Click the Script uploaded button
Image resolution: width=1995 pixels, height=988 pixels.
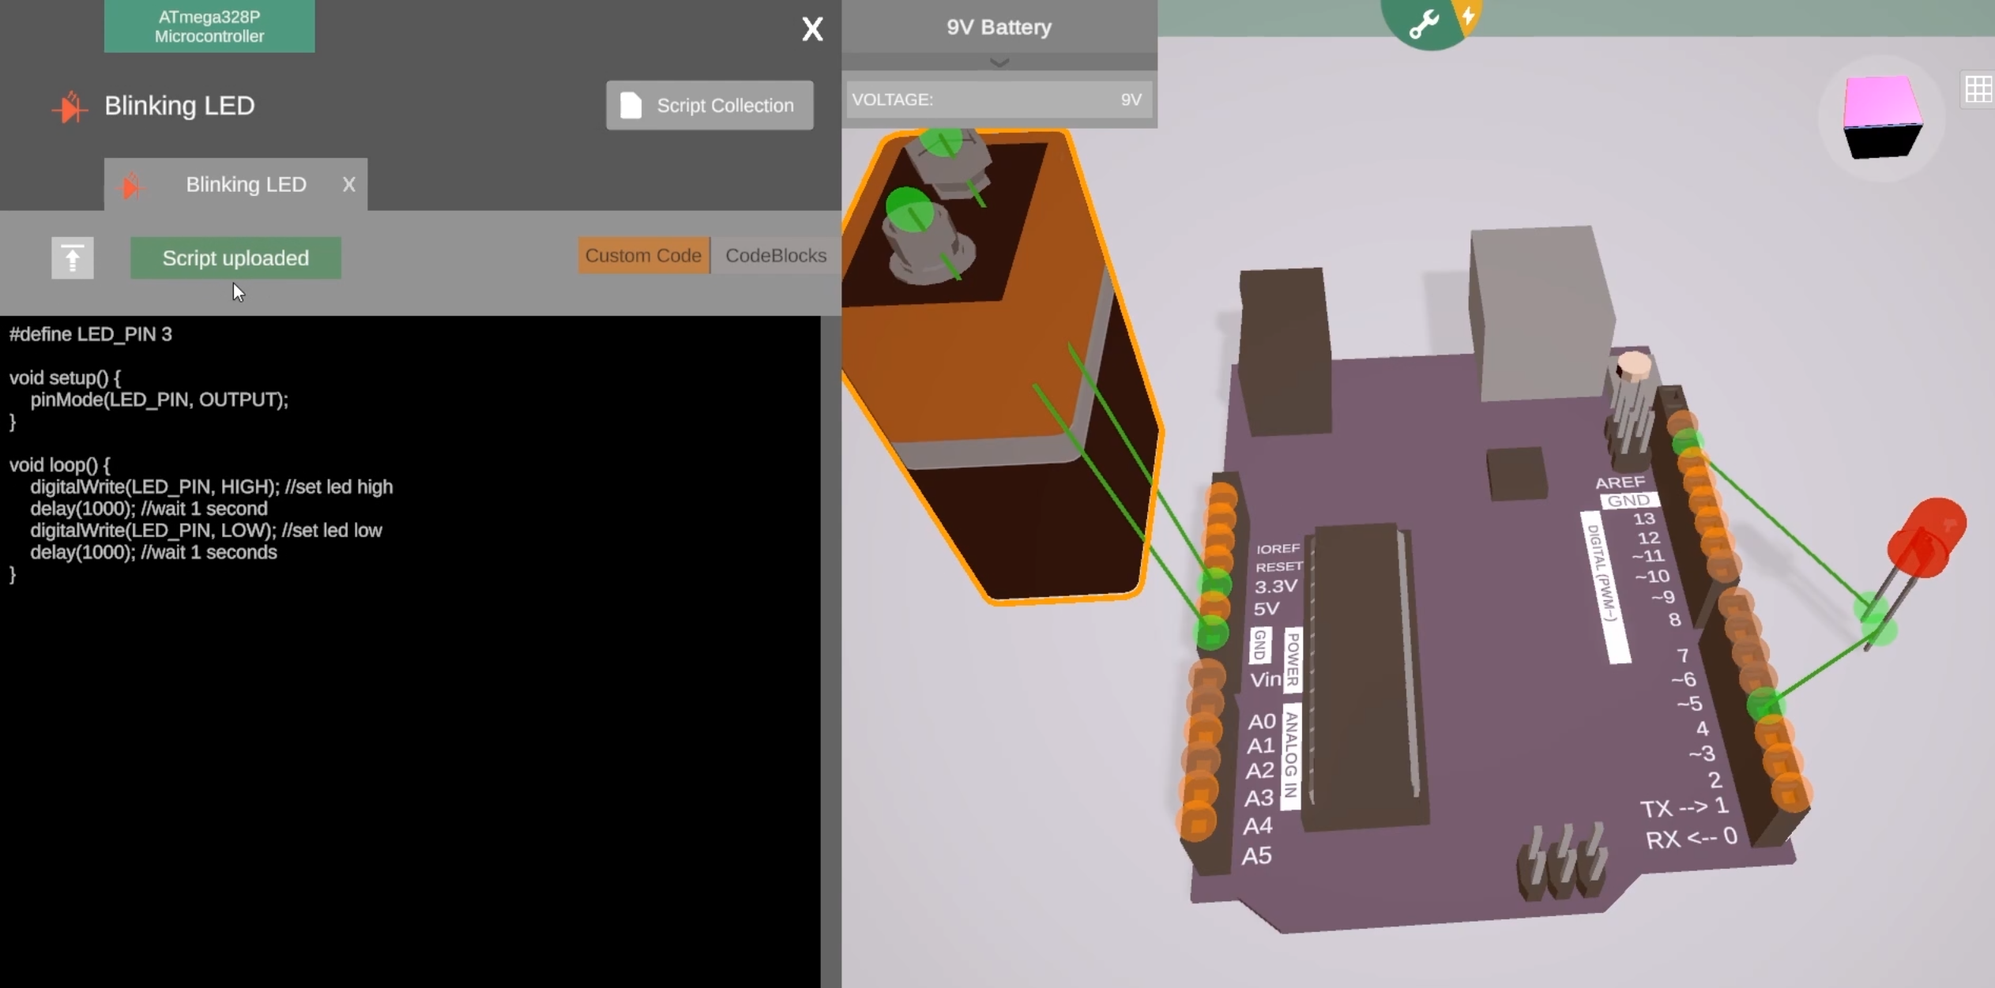235,257
